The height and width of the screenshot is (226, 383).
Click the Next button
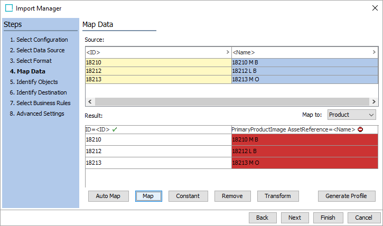click(x=295, y=218)
